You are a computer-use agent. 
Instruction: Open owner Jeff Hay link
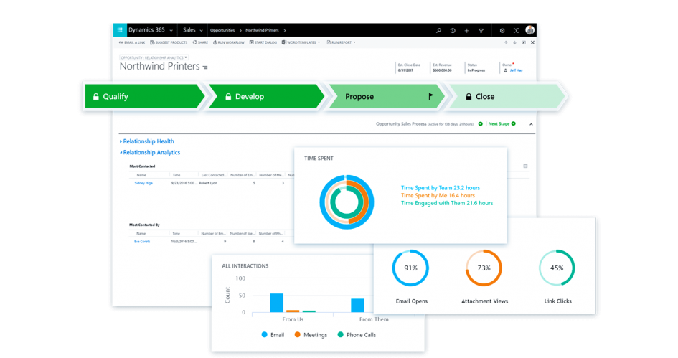pos(516,70)
